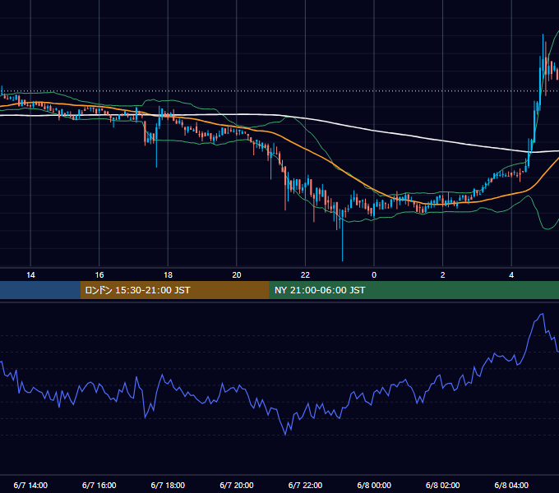The width and height of the screenshot is (559, 493).
Task: Click the 6/8 04:00 label on indicator axis
Action: point(511,485)
